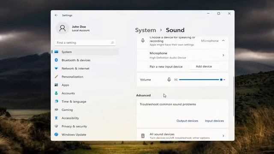274x154 pixels.
Task: Select the Apps sidebar icon
Action: pyautogui.click(x=56, y=85)
